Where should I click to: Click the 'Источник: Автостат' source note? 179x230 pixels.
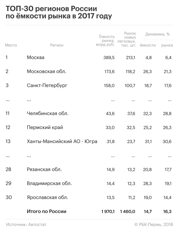click(x=26, y=225)
